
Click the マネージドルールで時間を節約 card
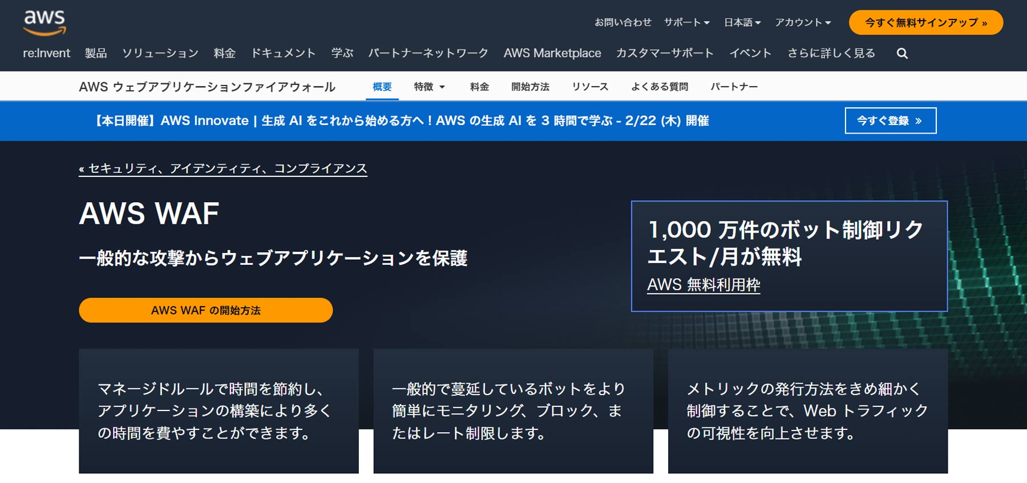coord(219,411)
